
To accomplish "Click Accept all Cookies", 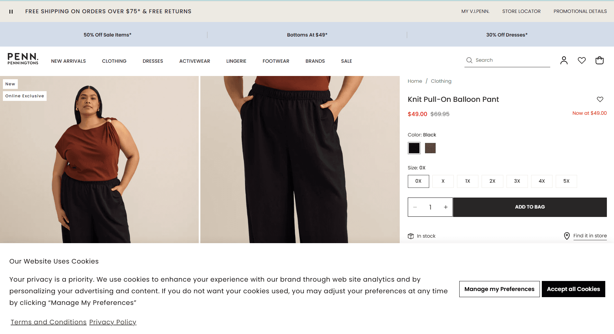I will click(x=573, y=289).
